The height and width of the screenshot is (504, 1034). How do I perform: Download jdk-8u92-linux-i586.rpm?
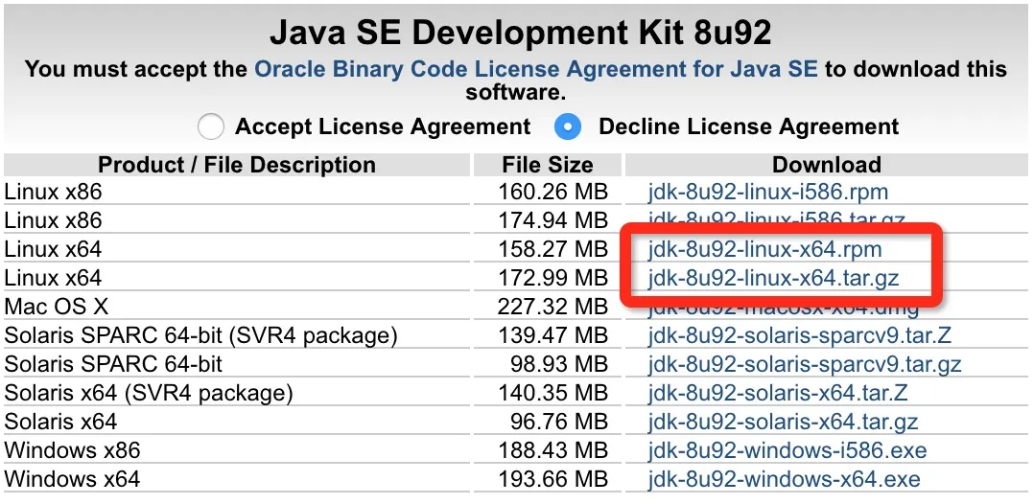pos(768,192)
